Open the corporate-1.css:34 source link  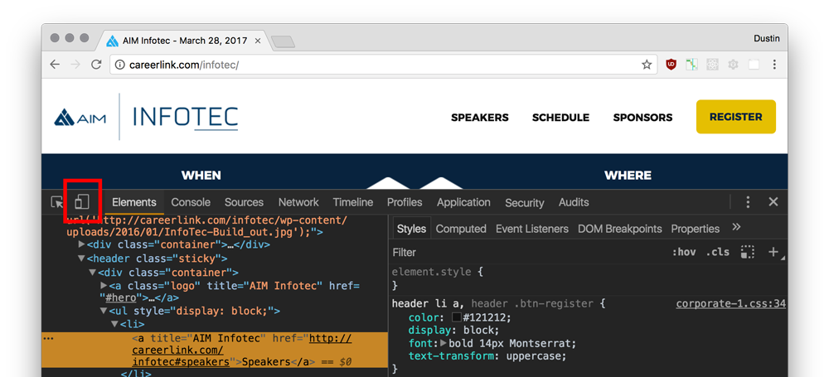click(730, 304)
